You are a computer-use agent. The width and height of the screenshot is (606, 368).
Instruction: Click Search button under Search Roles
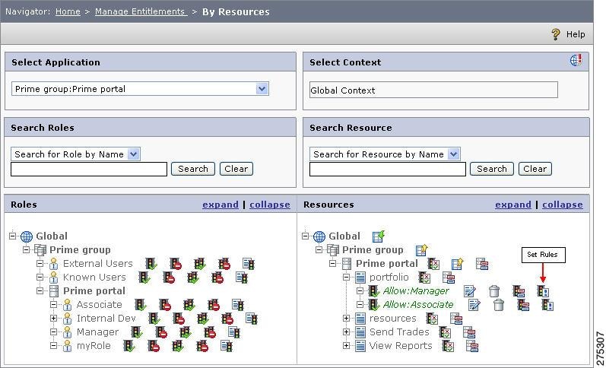coord(193,169)
